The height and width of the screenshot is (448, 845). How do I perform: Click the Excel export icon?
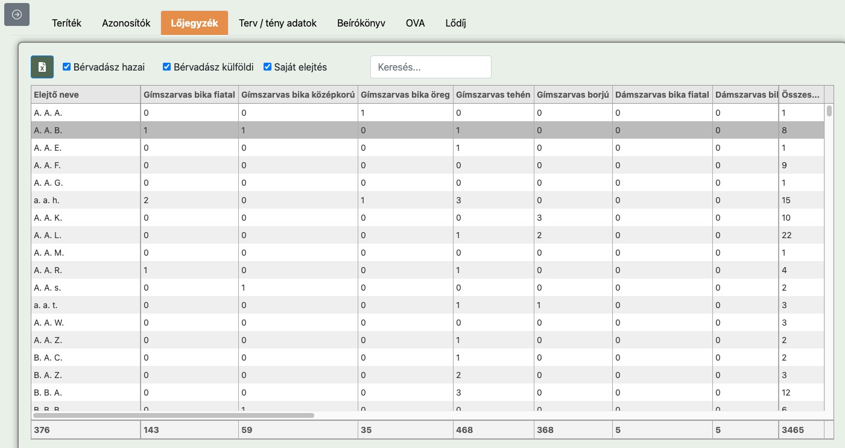coord(42,67)
